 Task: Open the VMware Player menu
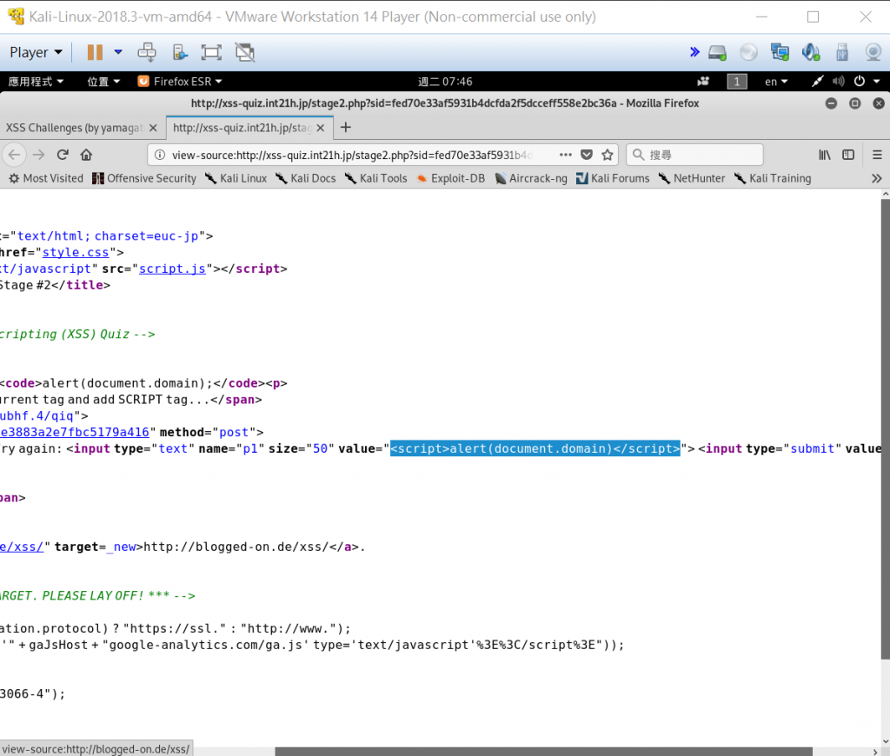pos(36,52)
